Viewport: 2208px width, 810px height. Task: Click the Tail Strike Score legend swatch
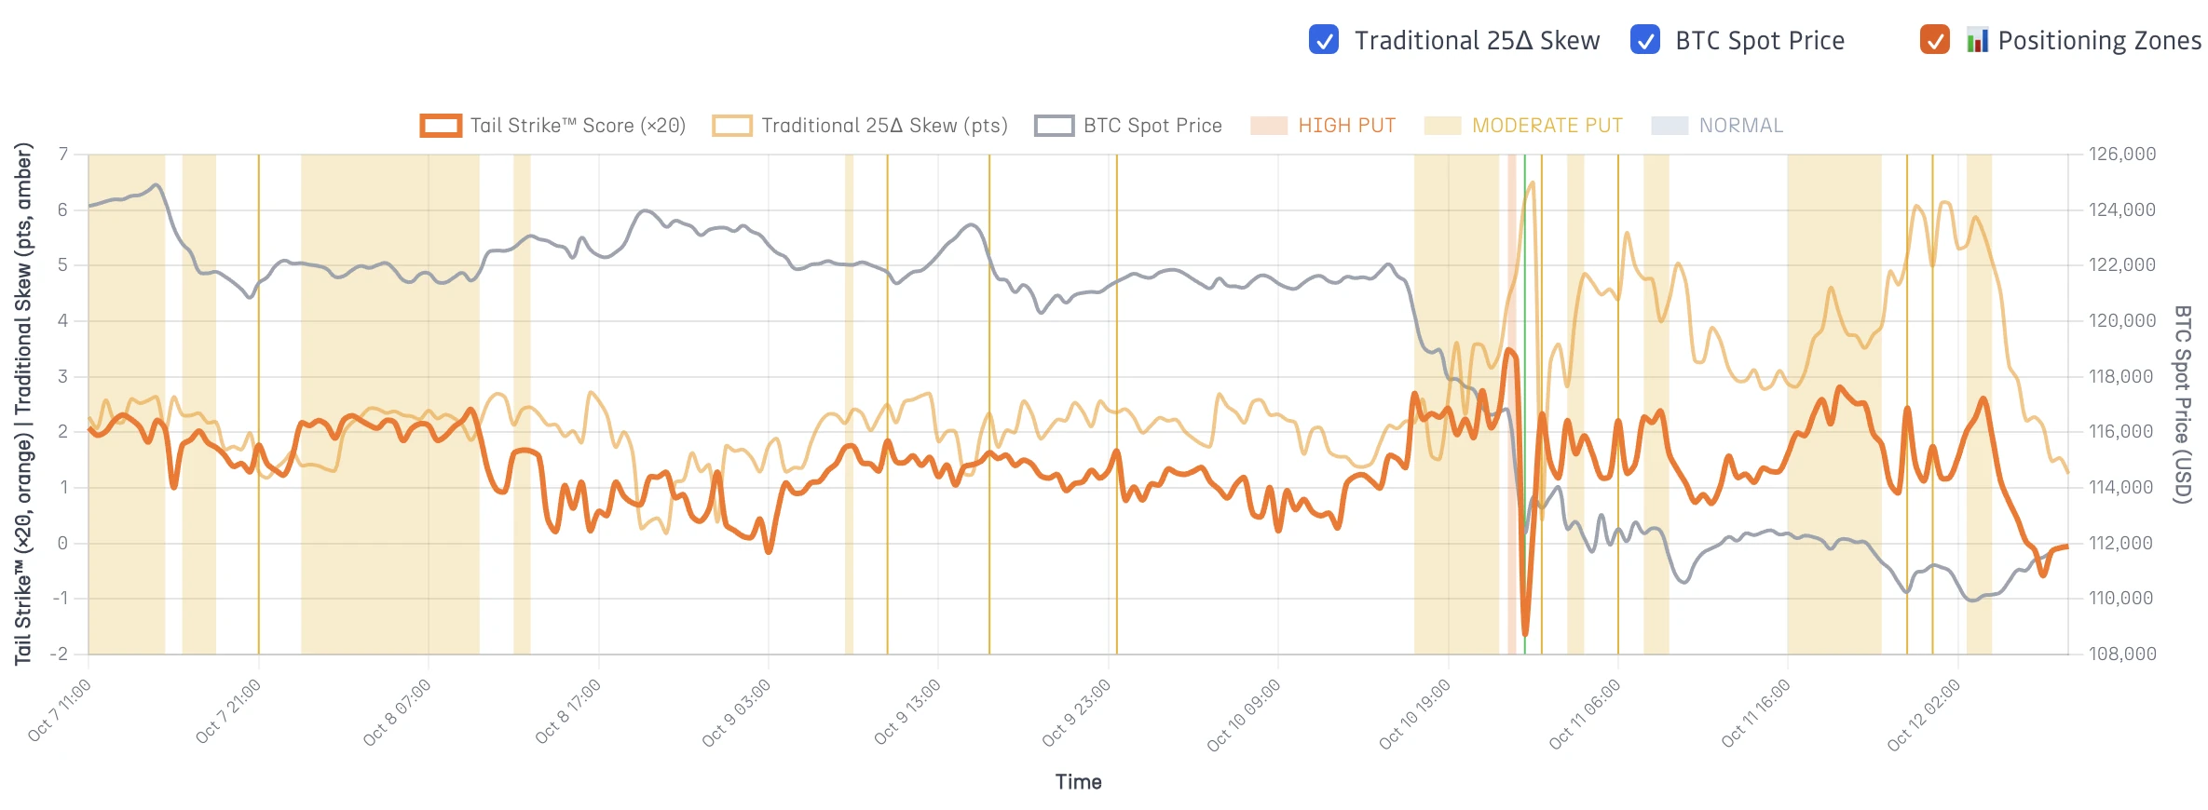click(x=441, y=126)
